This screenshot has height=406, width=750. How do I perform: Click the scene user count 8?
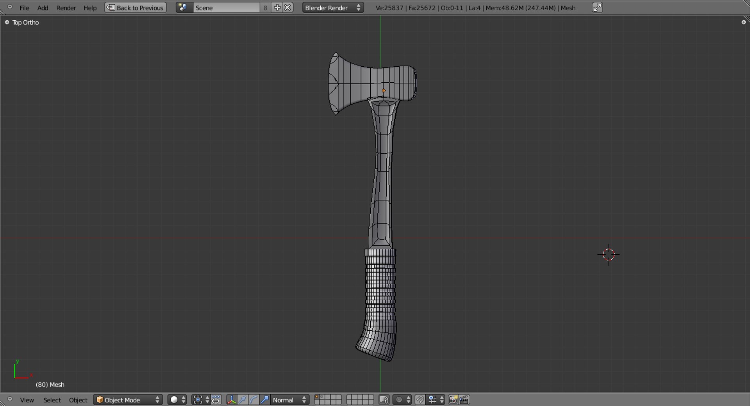point(266,7)
